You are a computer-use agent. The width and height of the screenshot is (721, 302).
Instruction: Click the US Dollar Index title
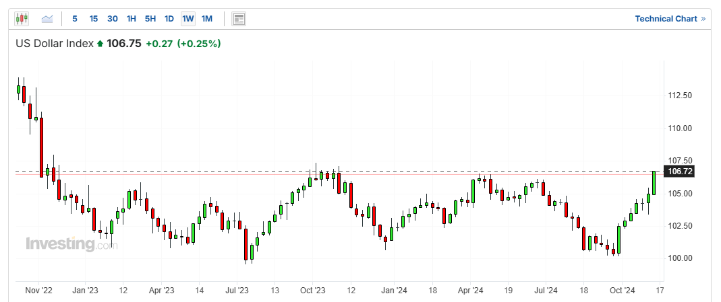click(x=54, y=44)
